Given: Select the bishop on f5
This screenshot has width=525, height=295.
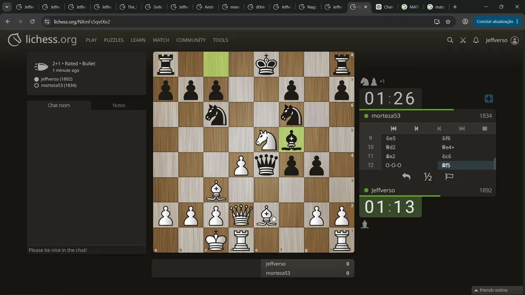Looking at the screenshot, I should point(292,140).
